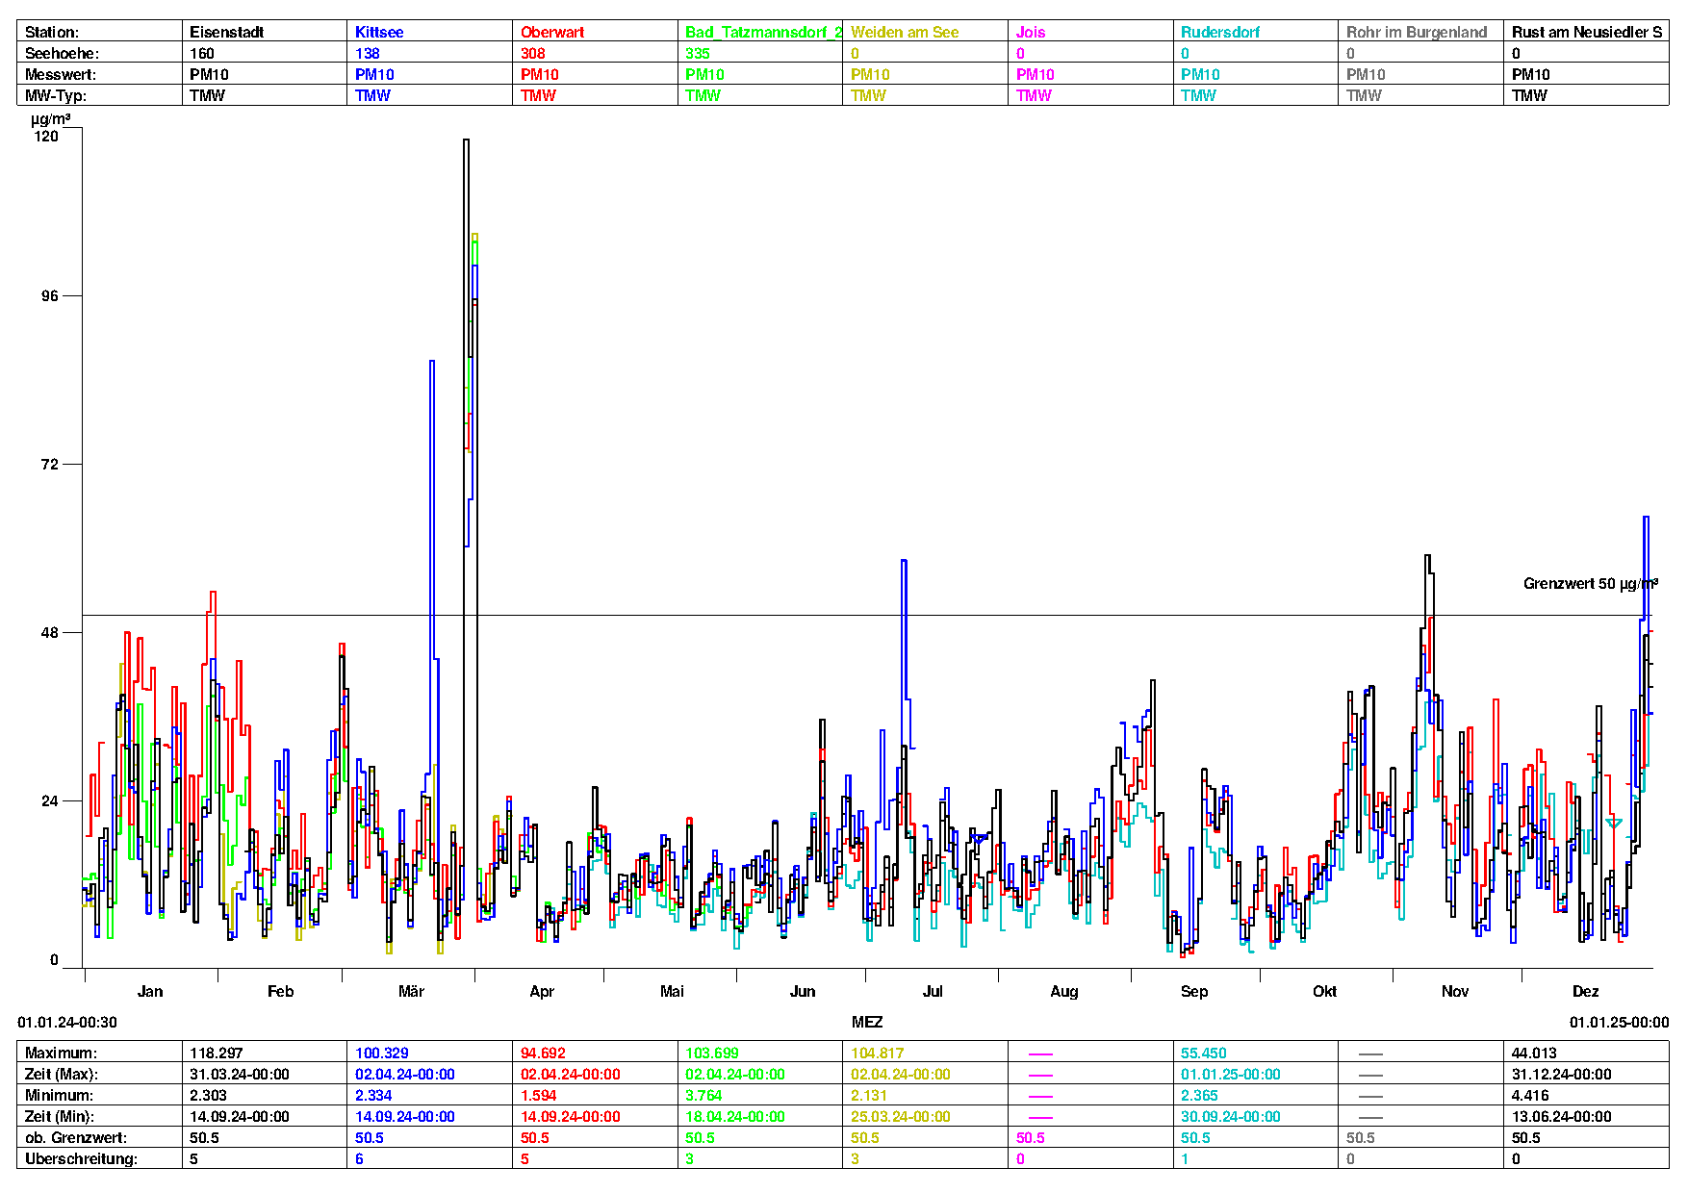Click the Jul month axis label
1688x1193 pixels.
933,991
